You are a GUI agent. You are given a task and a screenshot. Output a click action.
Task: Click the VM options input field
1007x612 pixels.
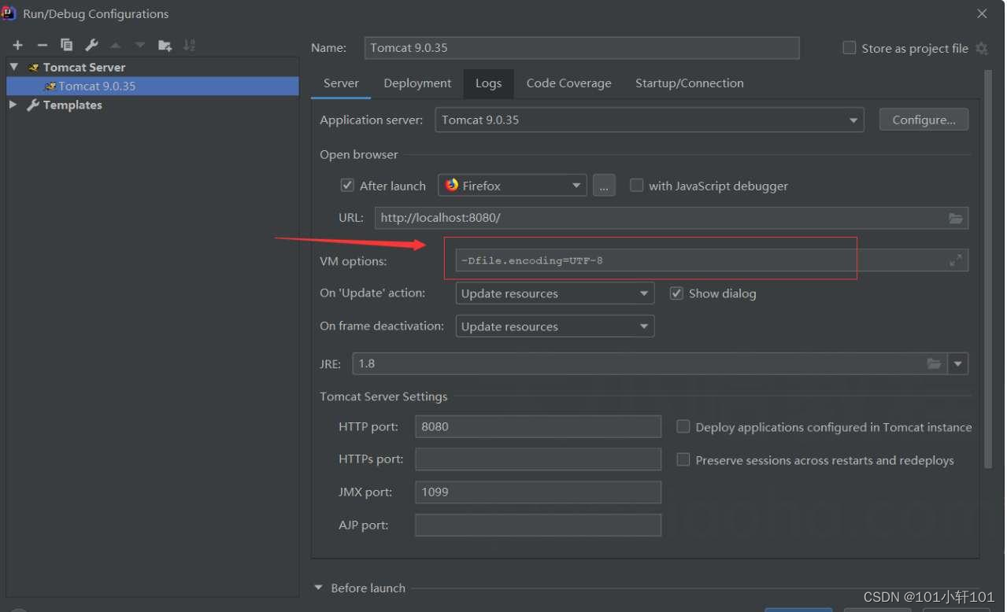tap(712, 260)
